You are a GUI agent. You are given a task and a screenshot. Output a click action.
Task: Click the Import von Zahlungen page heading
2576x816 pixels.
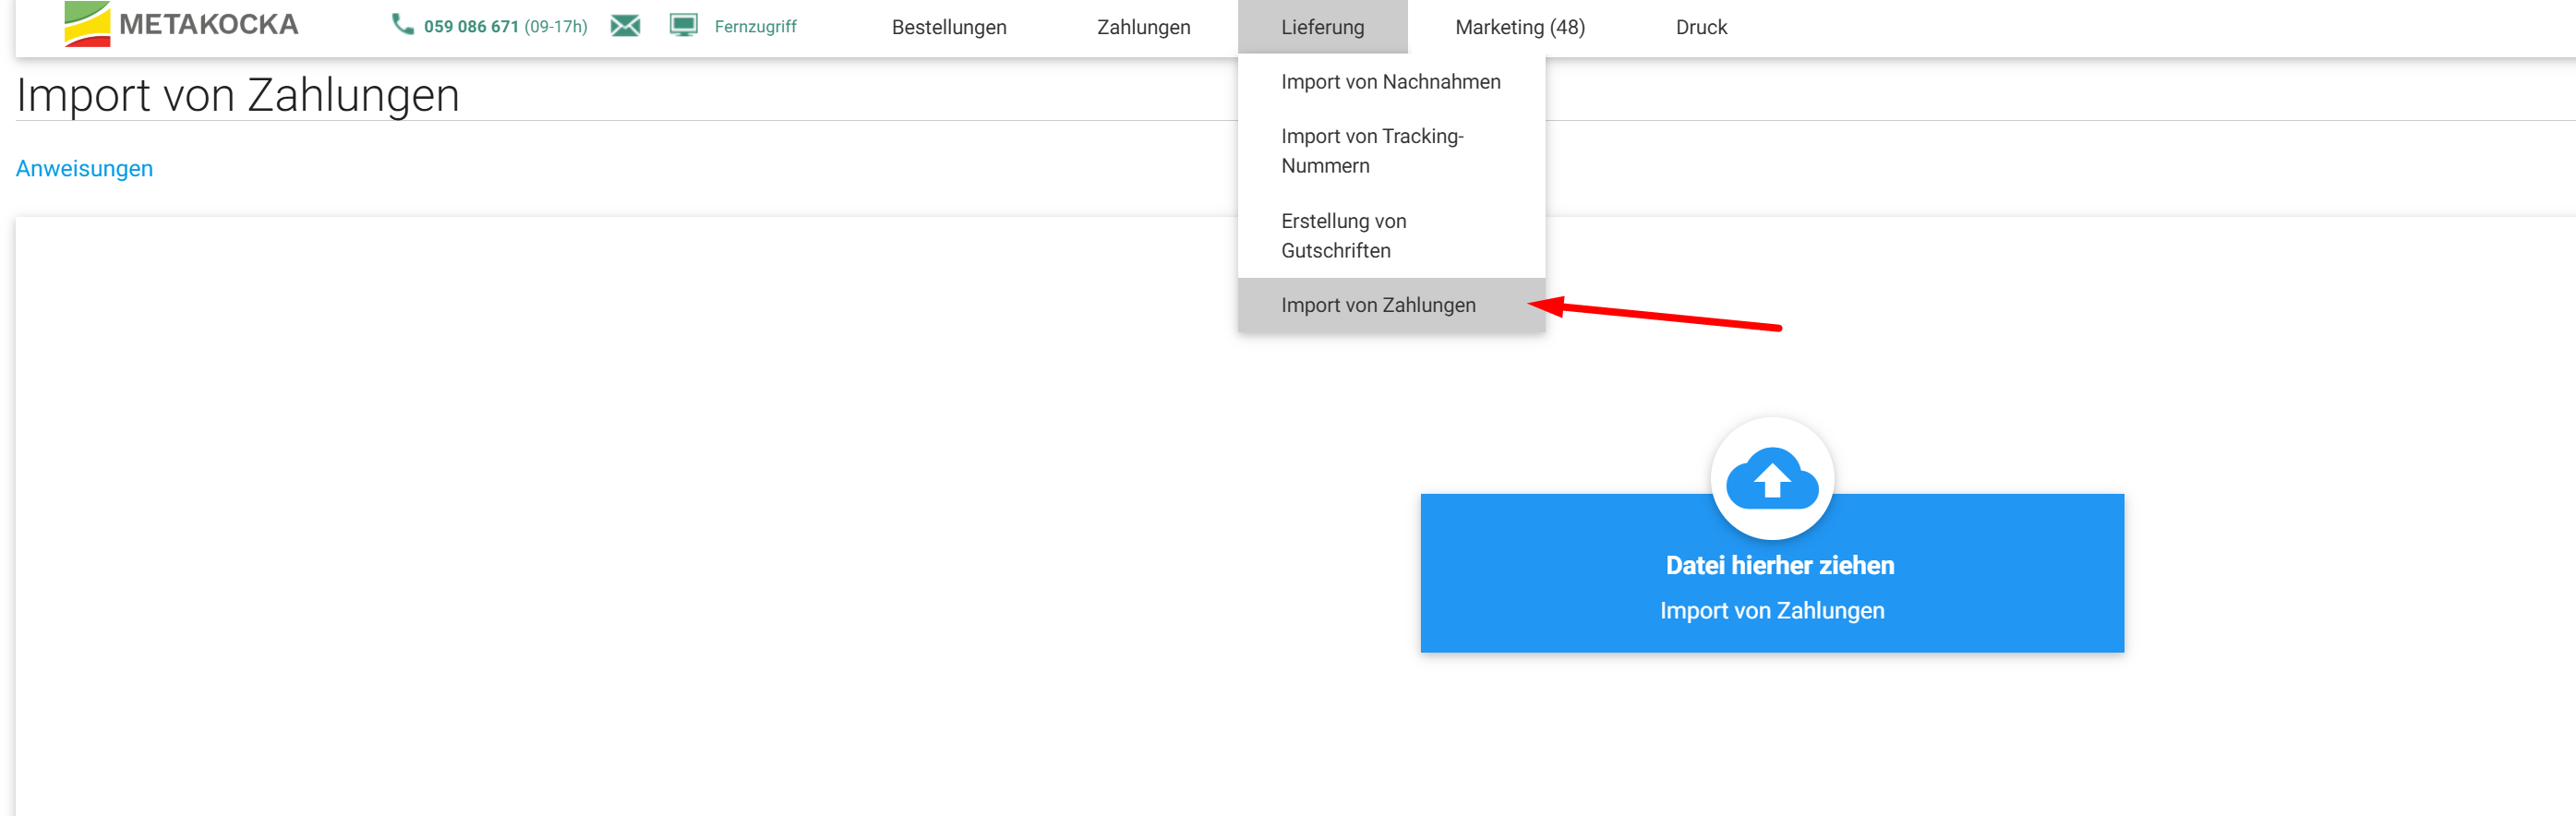pyautogui.click(x=238, y=95)
